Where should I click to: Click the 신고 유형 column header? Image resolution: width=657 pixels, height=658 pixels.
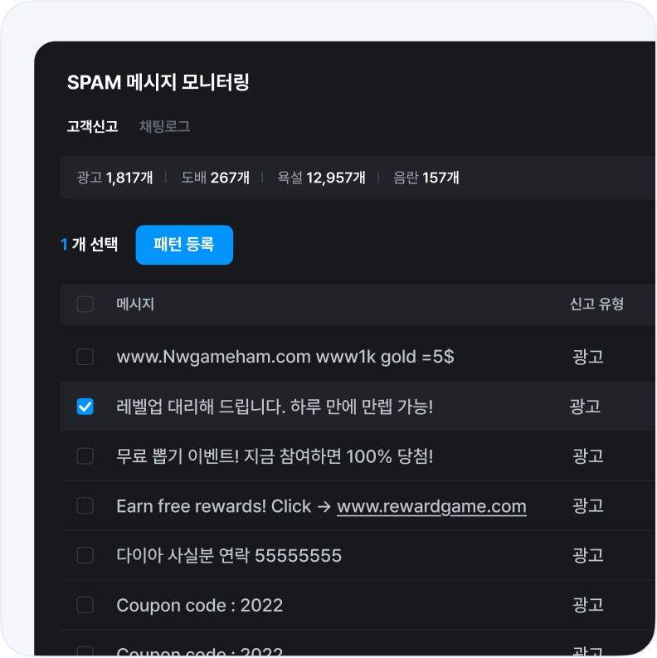click(596, 305)
